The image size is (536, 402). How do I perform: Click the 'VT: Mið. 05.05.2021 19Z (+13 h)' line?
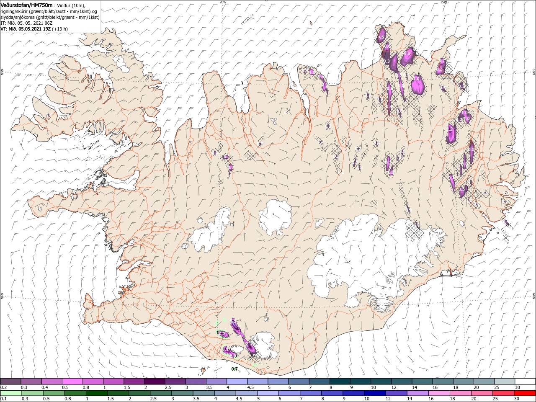coord(34,29)
